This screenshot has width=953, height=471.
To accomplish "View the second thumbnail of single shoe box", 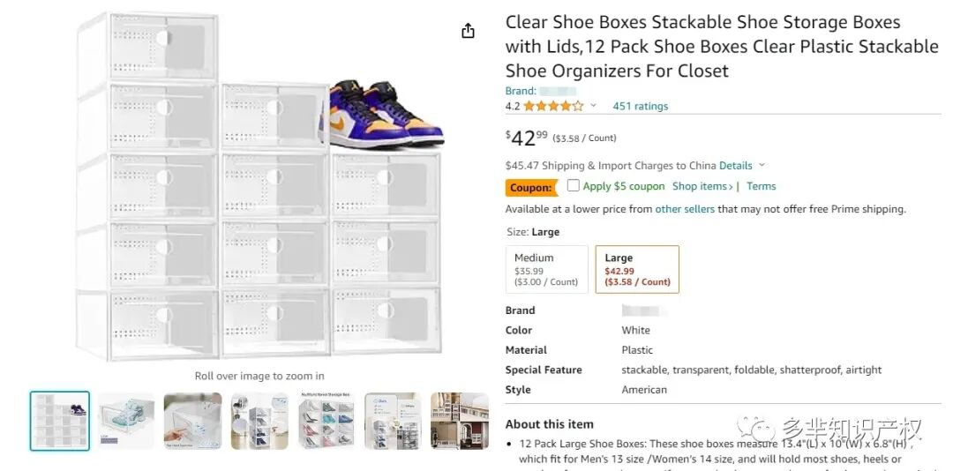I will click(126, 421).
